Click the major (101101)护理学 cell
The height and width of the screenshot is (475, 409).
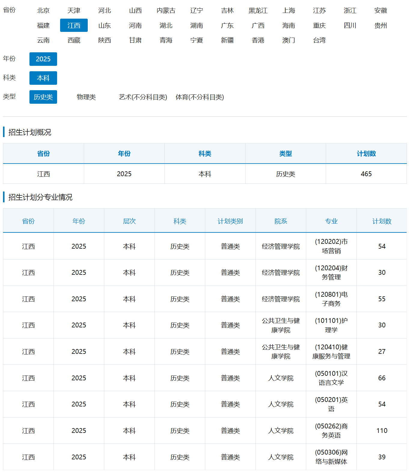click(331, 325)
